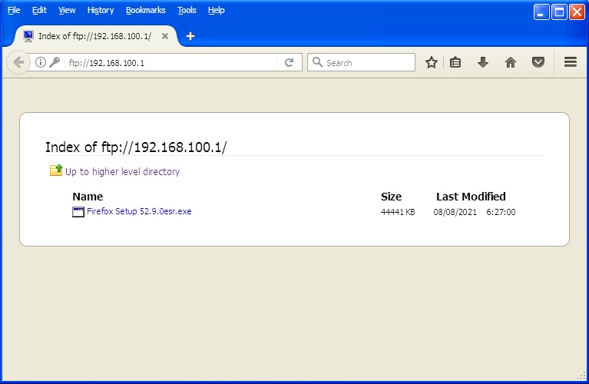Open the Pocket list icon
Viewport: 589px width, 384px height.
pos(538,63)
